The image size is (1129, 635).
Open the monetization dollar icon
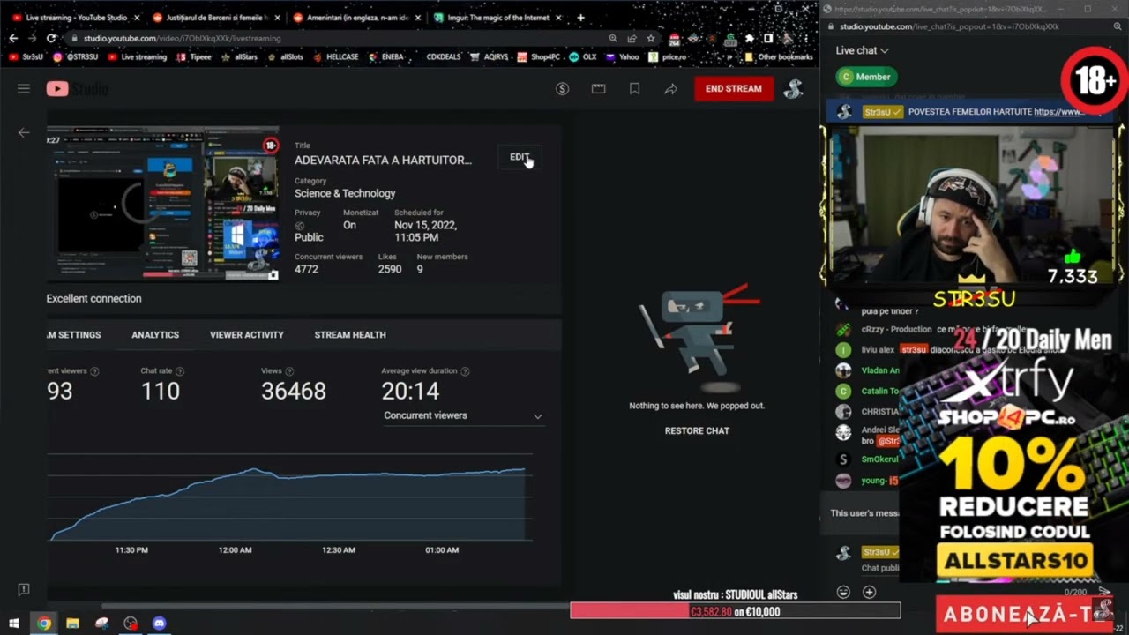pyautogui.click(x=562, y=88)
